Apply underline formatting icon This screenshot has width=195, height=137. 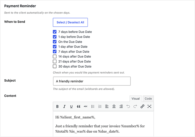point(71,107)
